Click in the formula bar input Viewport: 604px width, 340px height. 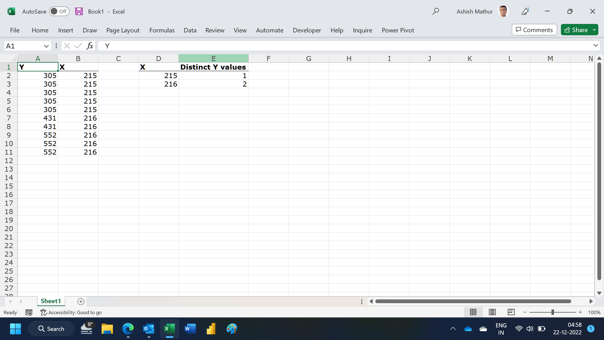[x=344, y=46]
